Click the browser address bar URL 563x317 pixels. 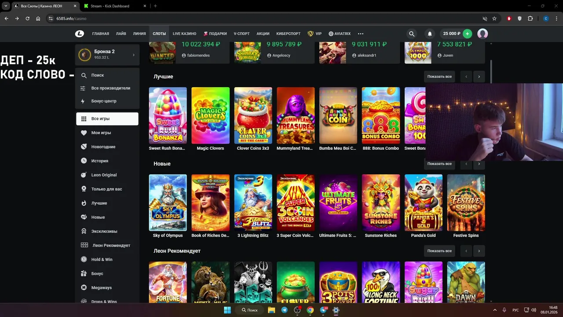click(71, 18)
